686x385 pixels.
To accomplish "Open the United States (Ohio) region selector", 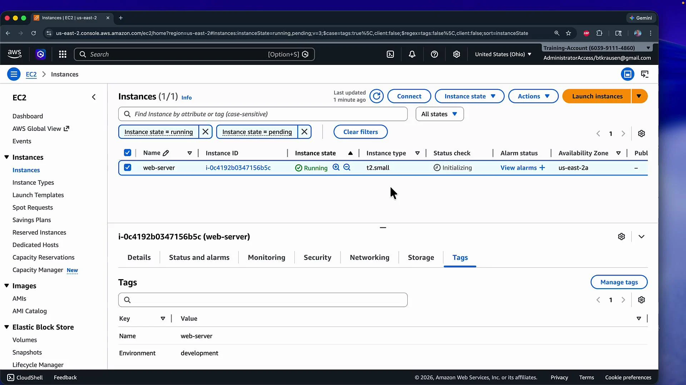I will (503, 54).
